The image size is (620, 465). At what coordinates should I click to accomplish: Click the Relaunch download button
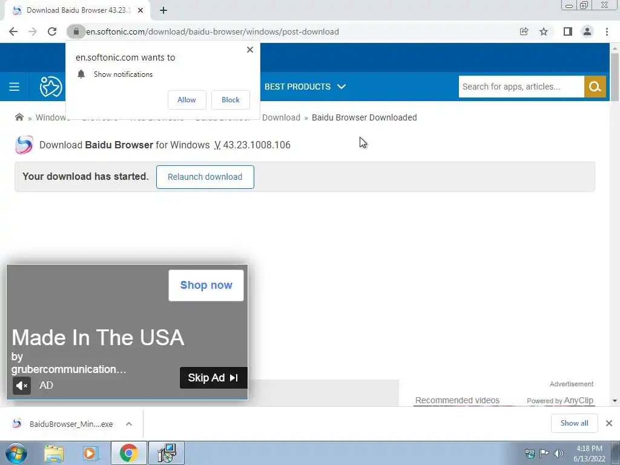pyautogui.click(x=205, y=177)
